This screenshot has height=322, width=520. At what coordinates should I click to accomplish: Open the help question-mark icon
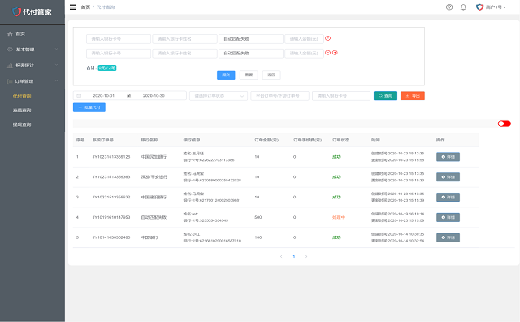(x=449, y=7)
